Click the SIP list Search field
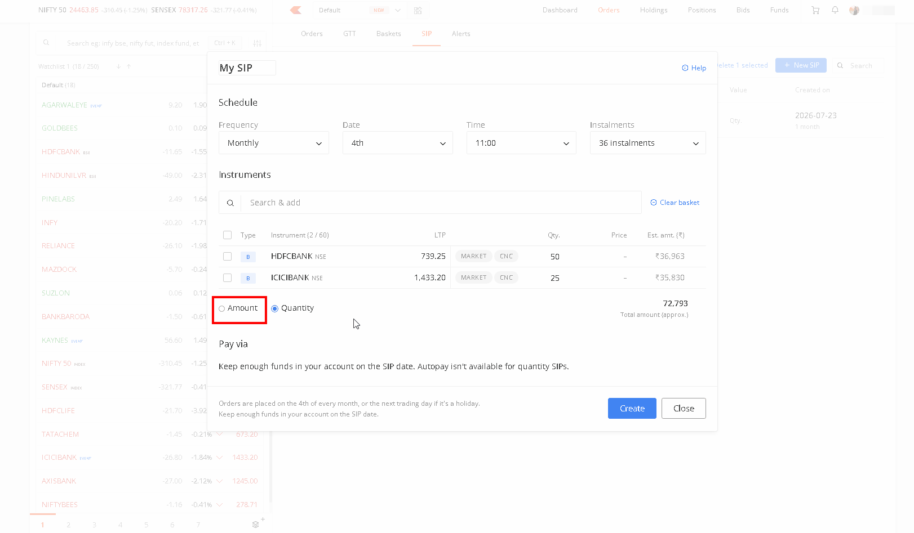Viewport: 914px width, 533px height. click(858, 65)
